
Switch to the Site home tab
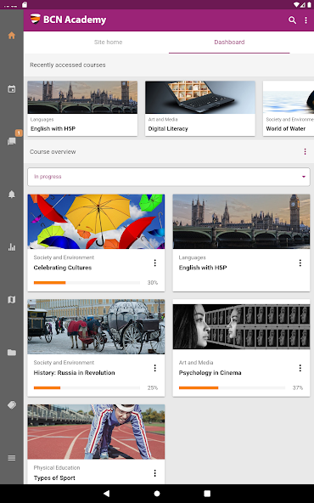(109, 42)
